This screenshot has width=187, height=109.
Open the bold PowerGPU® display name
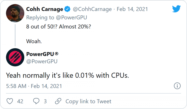point(42,54)
